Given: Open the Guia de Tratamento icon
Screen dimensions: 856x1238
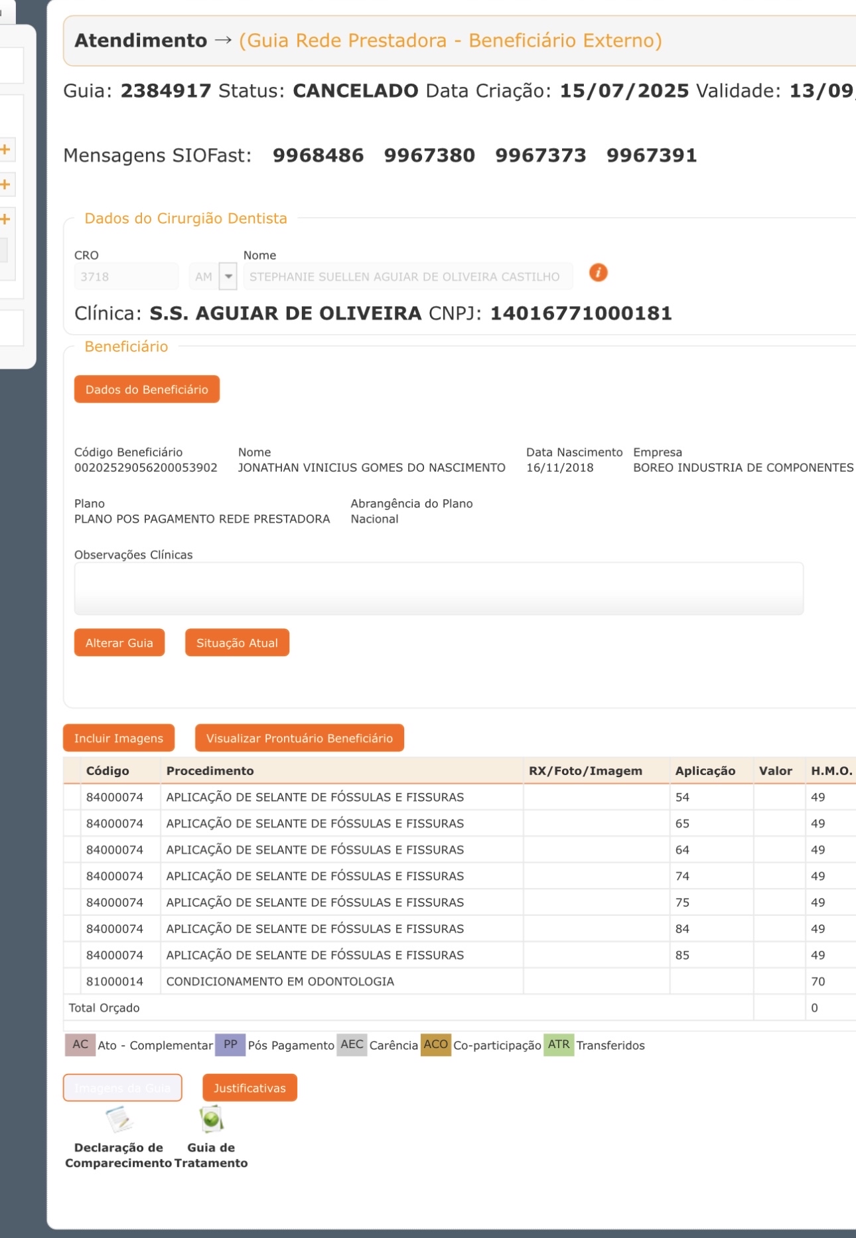Looking at the screenshot, I should tap(211, 1120).
